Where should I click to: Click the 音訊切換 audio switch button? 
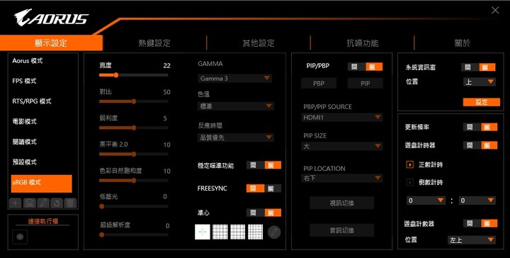(341, 230)
